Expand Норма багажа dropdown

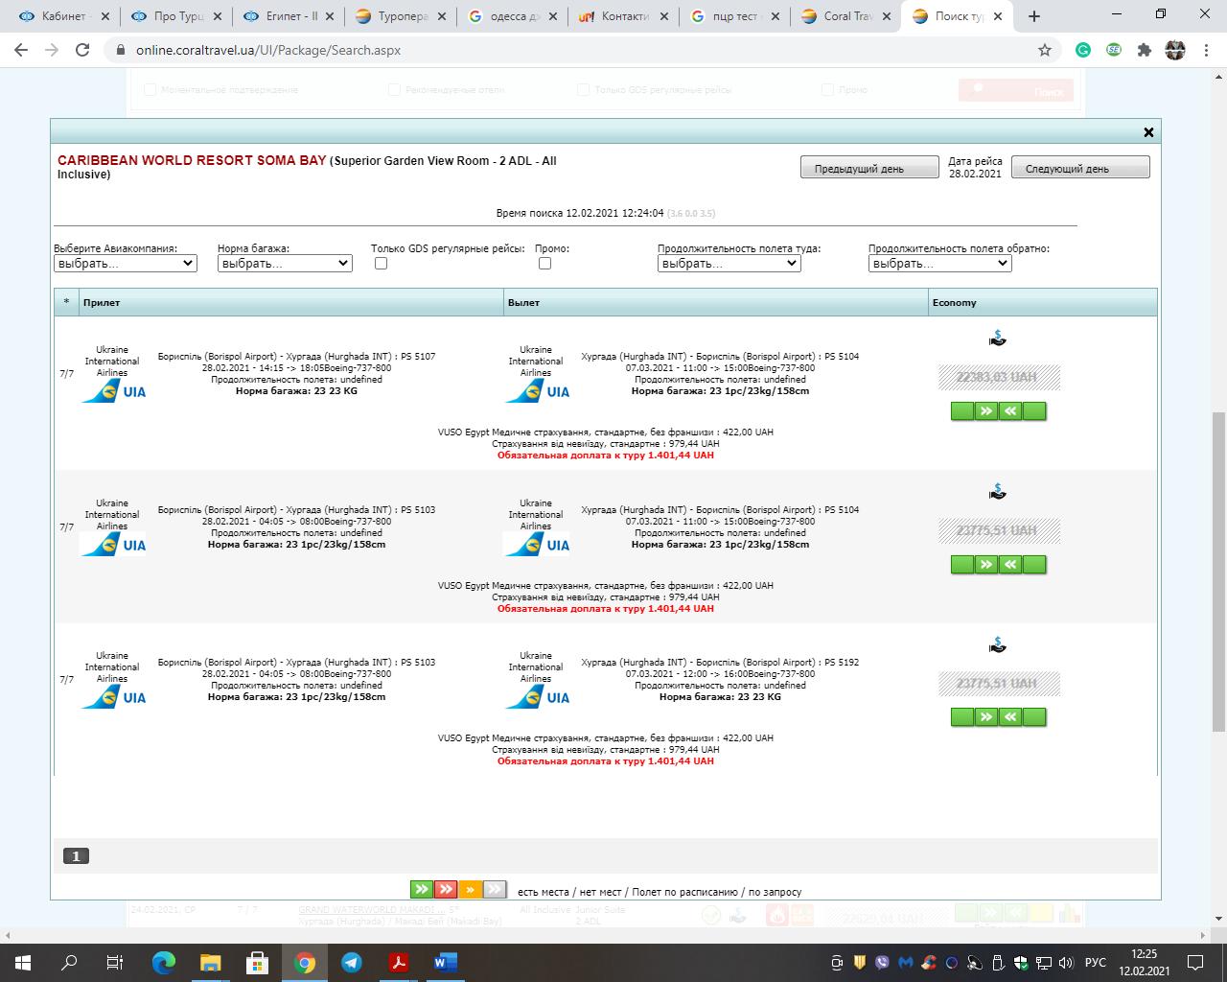click(x=285, y=264)
